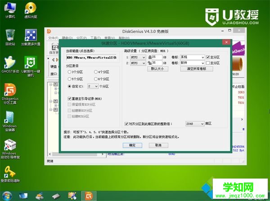Viewport: 270px width, 201px height.
Task: Click the Start orb on taskbar
Action: (x=7, y=196)
